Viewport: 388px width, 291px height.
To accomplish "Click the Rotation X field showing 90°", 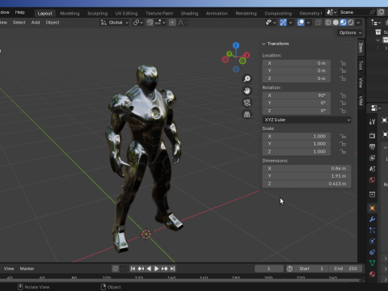I will coord(297,95).
